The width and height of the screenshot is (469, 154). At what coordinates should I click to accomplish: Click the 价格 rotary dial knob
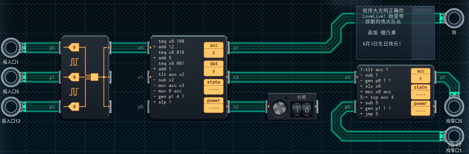click(x=280, y=109)
